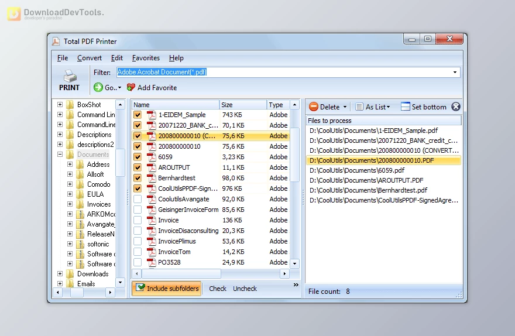Click the Size column header
This screenshot has width=515, height=336.
[x=243, y=105]
